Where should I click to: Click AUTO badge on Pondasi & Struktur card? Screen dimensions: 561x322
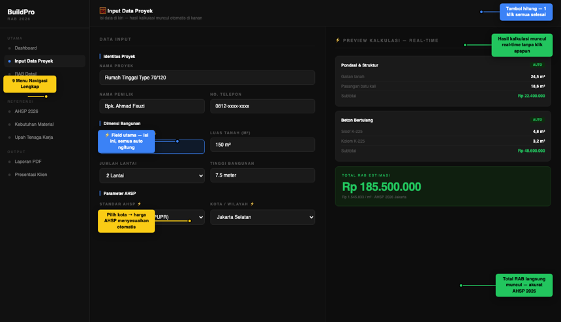(538, 65)
